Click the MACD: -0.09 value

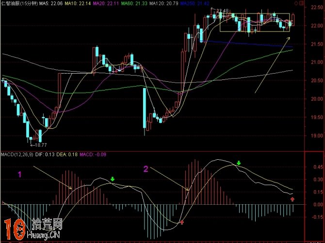pyautogui.click(x=93, y=154)
